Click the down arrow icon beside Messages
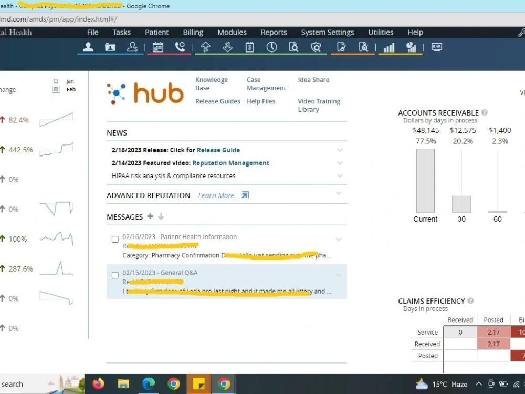 (161, 217)
